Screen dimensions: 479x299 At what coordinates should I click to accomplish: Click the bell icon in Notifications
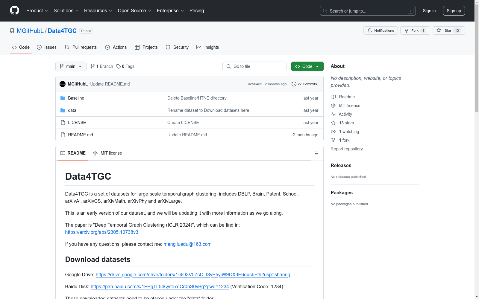370,30
